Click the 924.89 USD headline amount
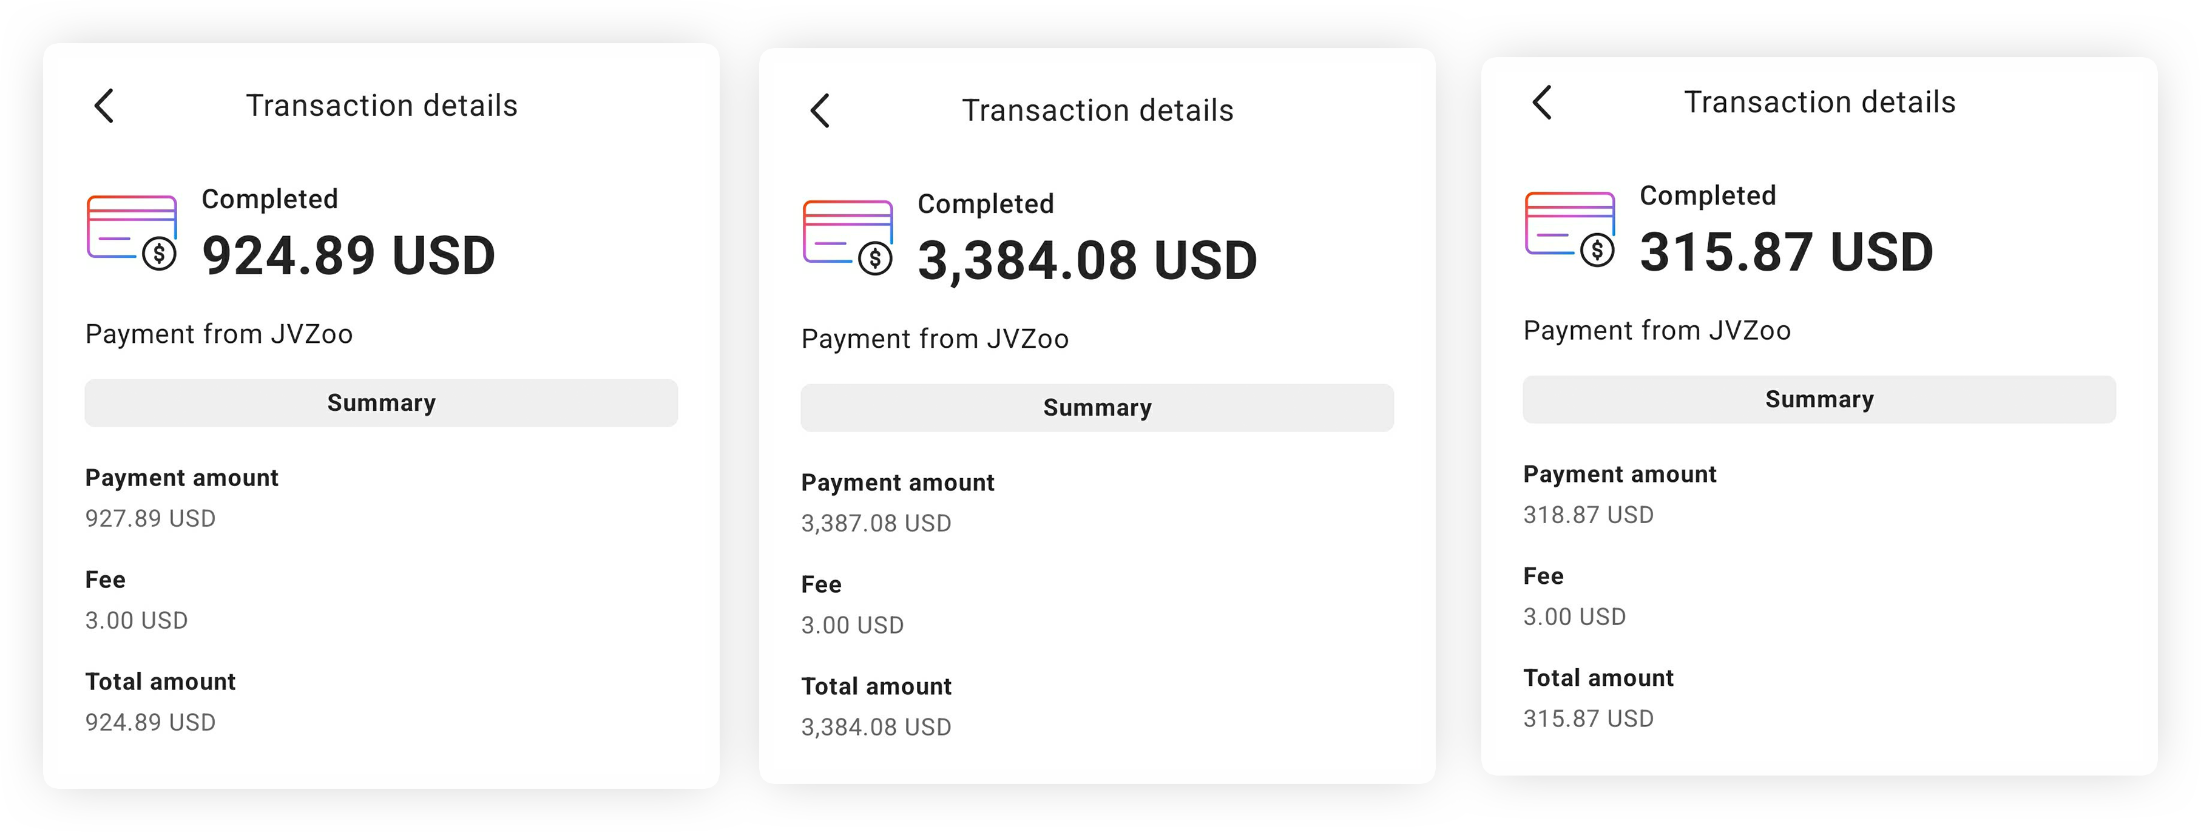The image size is (2201, 832). point(348,255)
